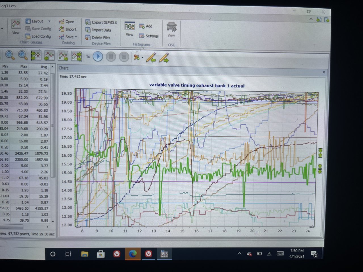Click the Save Config button

38,29
